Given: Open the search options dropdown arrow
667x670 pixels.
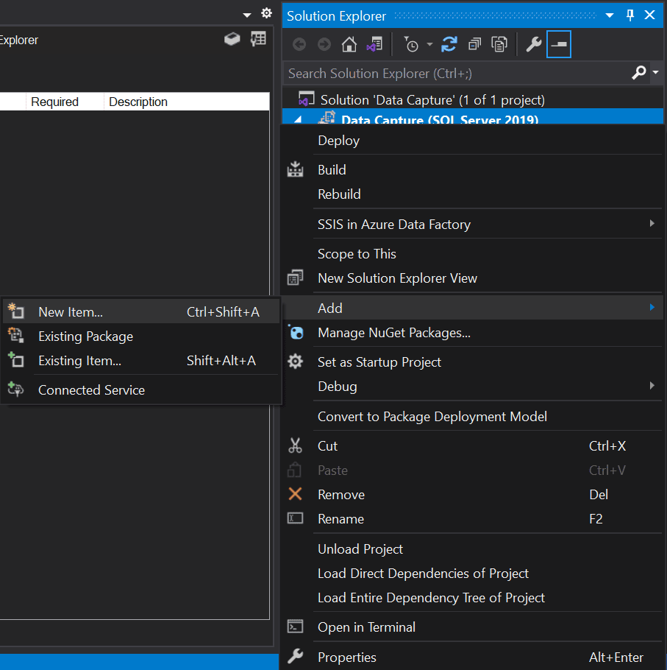Looking at the screenshot, I should click(x=653, y=73).
